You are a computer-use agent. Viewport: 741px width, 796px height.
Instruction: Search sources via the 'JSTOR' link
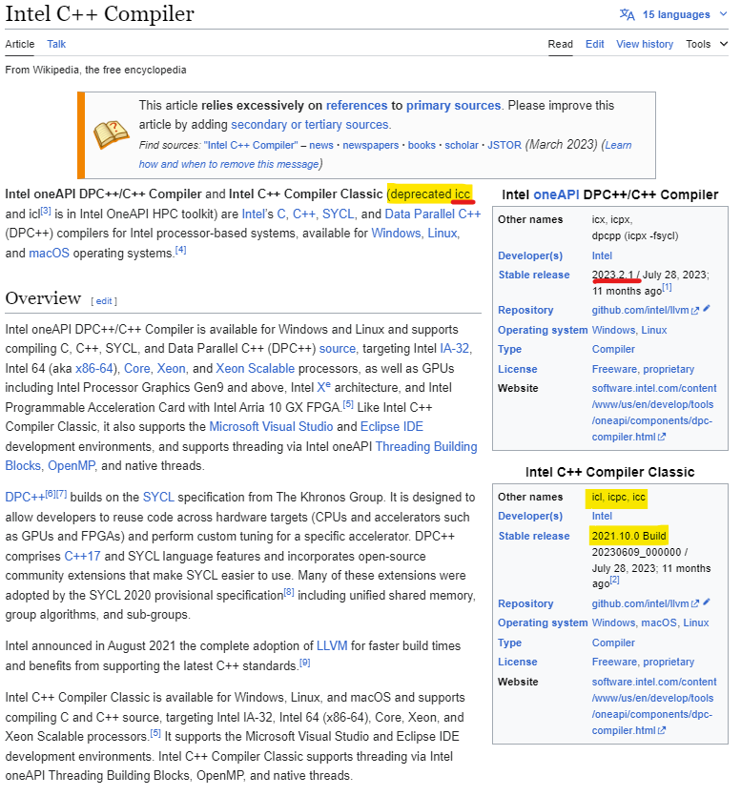pyautogui.click(x=504, y=145)
